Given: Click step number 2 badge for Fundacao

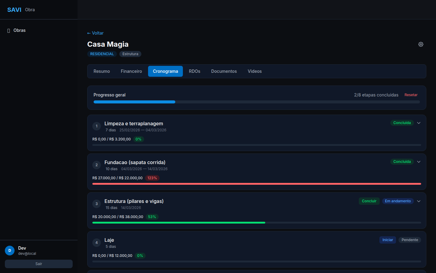Looking at the screenshot, I should click(x=97, y=165).
